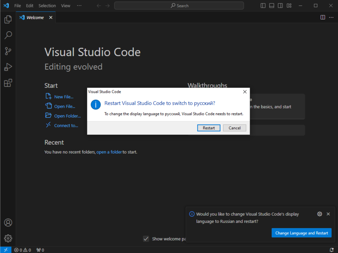338x253 pixels.
Task: Open notification settings gear in toast
Action: [x=320, y=214]
